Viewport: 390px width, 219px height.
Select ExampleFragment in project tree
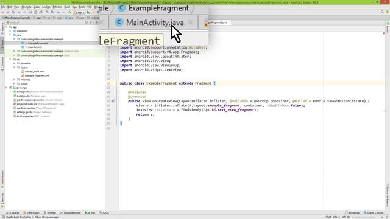pyautogui.click(x=37, y=43)
